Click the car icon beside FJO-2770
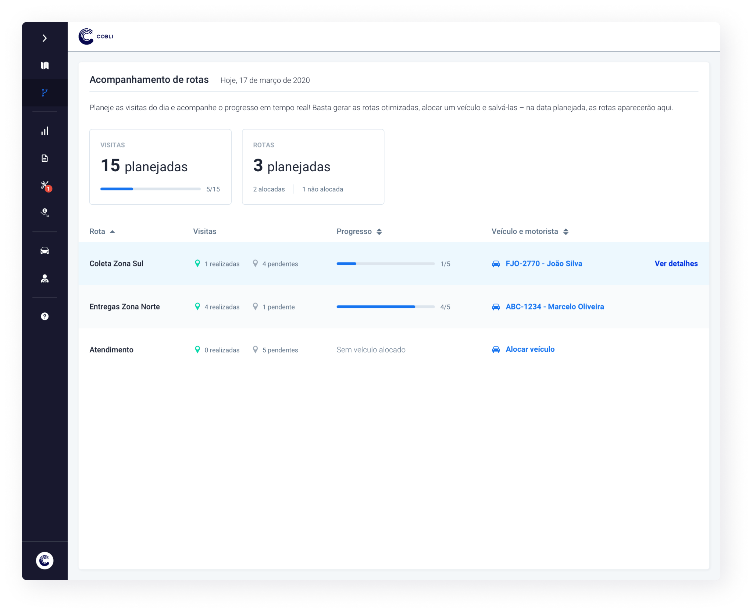The image size is (753, 613). (x=496, y=264)
